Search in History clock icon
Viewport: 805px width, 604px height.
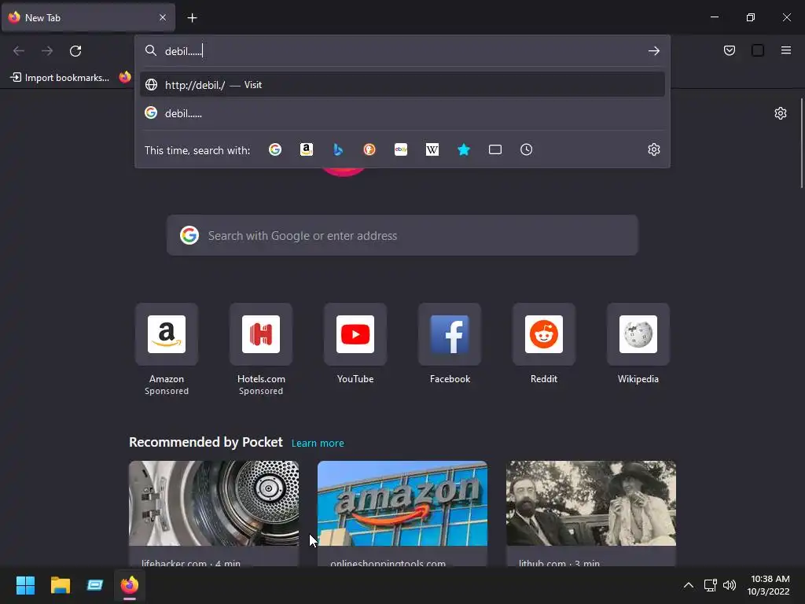(526, 149)
